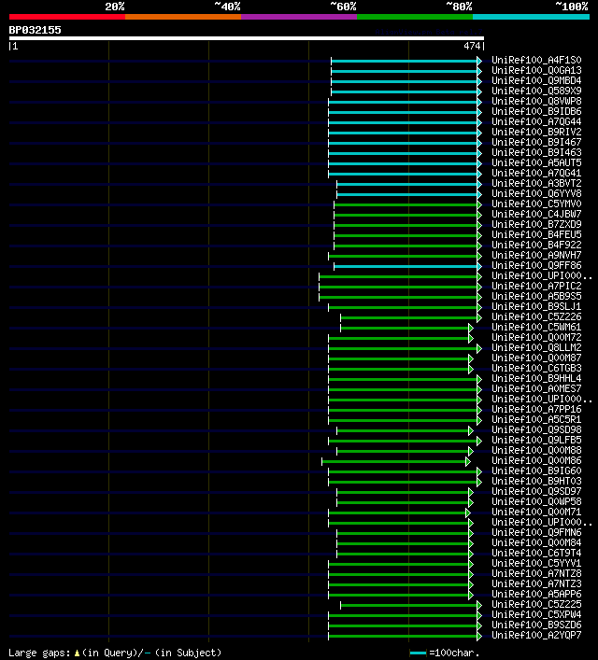Select the UniRef100_C5Z226 label

coord(536,317)
